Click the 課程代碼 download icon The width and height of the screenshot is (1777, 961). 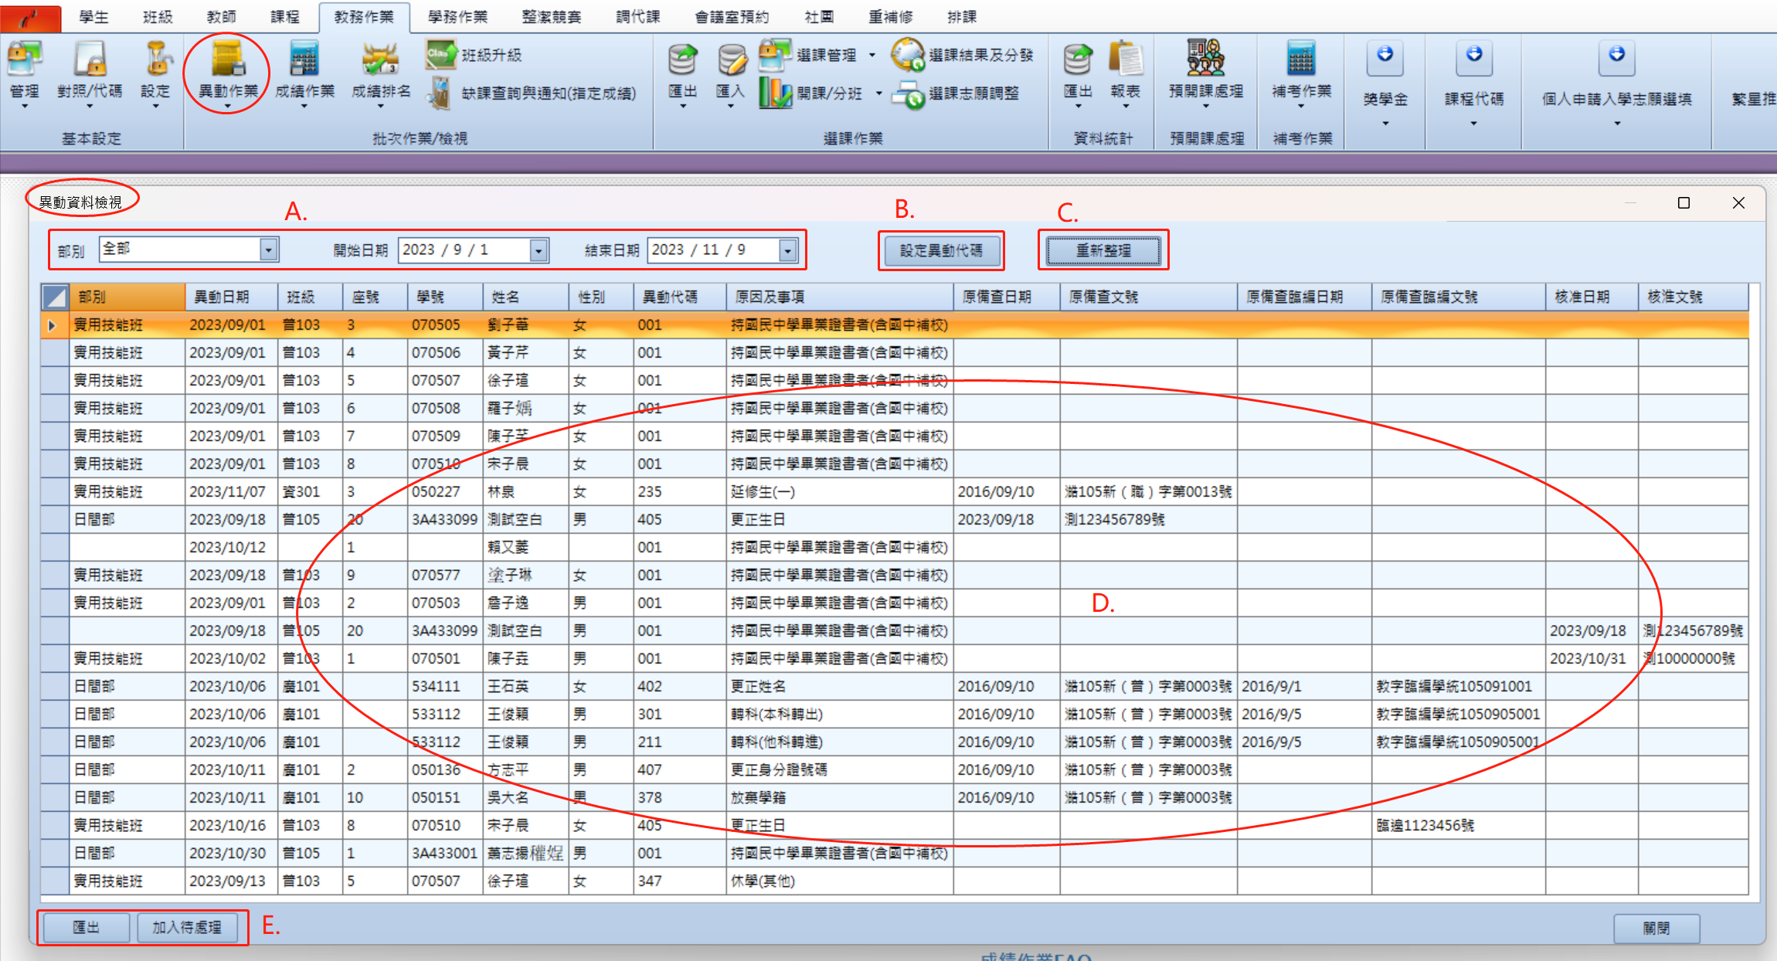[x=1474, y=57]
